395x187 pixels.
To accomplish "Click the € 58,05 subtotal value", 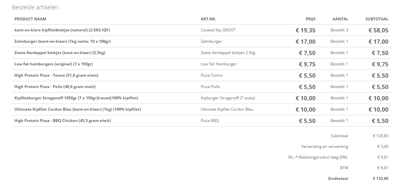I will tap(378, 30).
